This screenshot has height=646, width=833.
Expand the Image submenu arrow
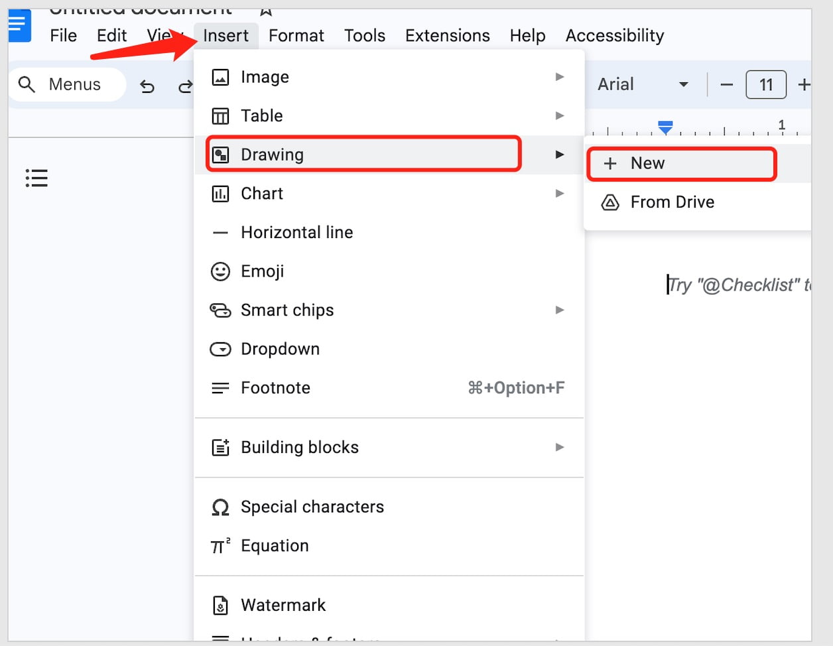pos(560,77)
